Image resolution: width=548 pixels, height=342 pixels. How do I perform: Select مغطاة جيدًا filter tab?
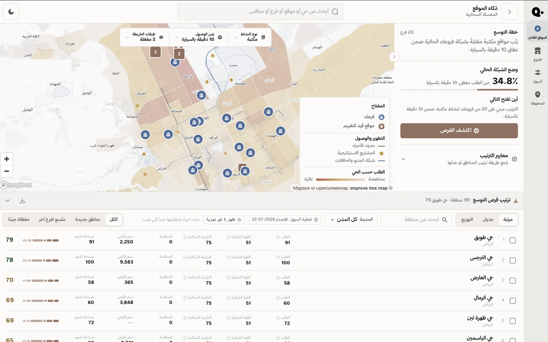(19, 220)
